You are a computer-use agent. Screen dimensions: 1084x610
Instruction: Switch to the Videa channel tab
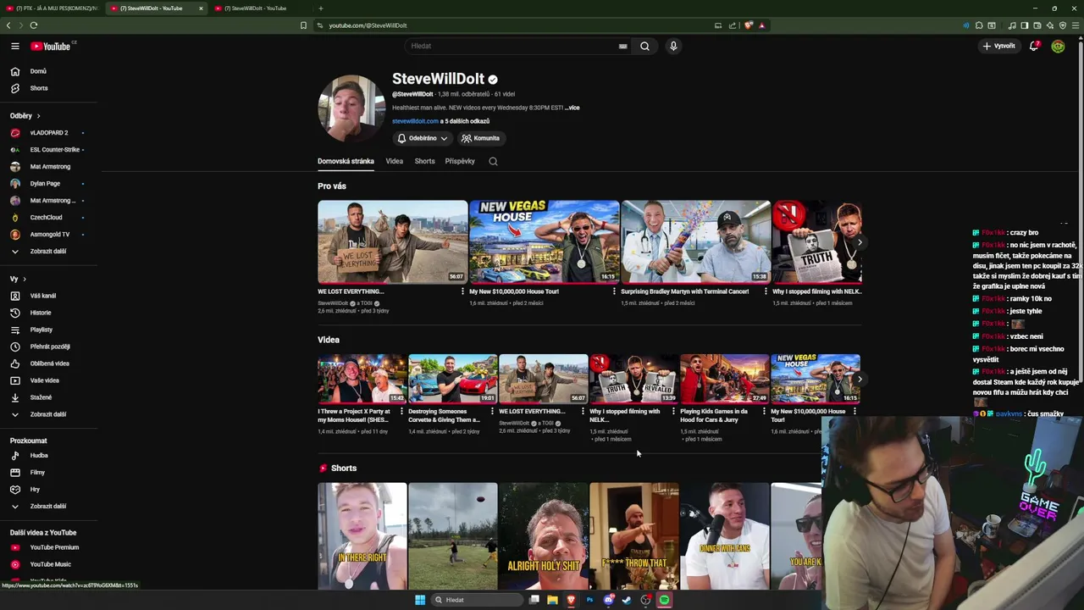point(395,161)
